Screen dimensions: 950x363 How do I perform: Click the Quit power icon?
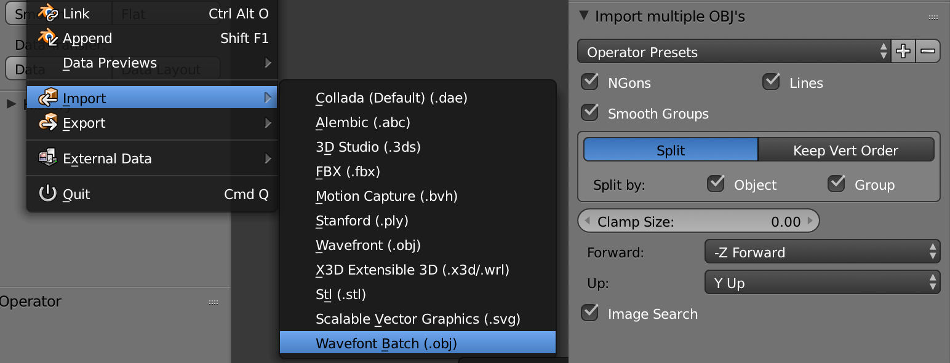47,193
